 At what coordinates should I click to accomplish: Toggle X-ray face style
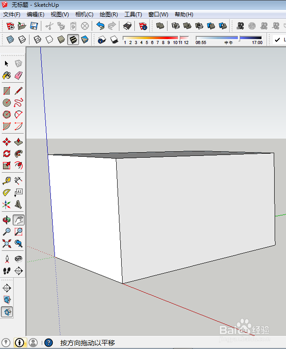click(x=10, y=40)
